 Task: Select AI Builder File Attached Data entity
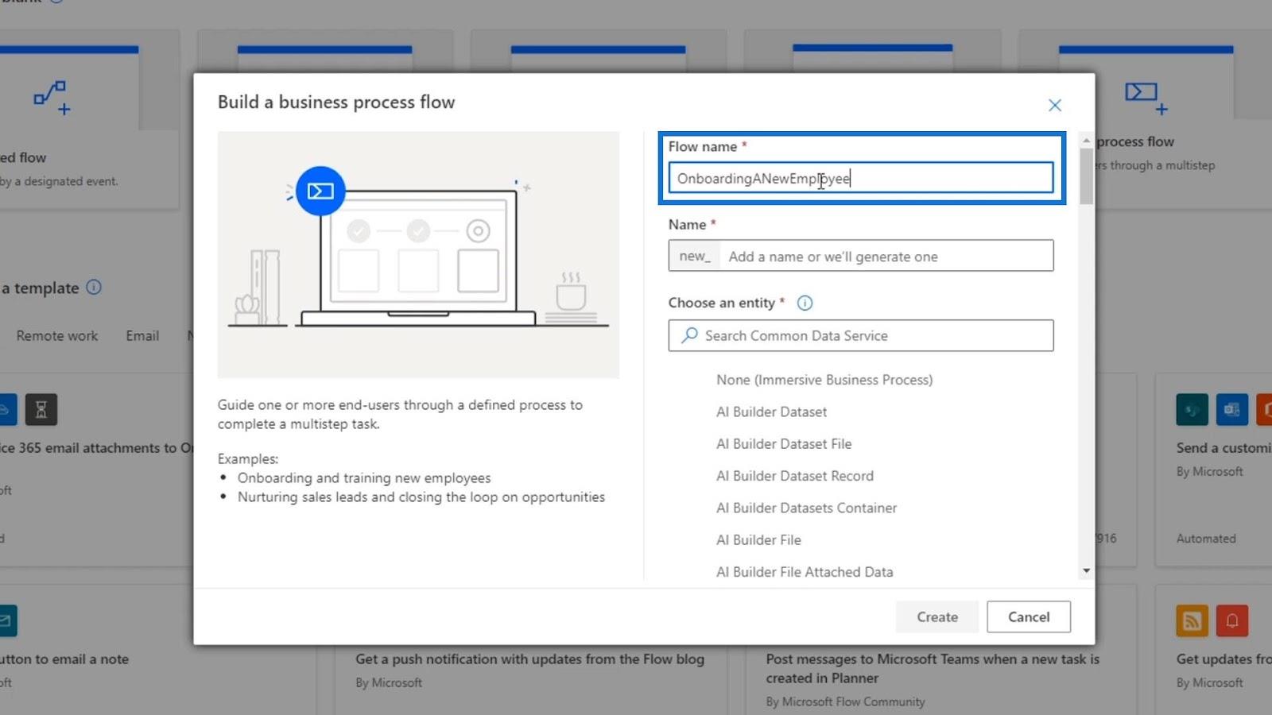[805, 571]
